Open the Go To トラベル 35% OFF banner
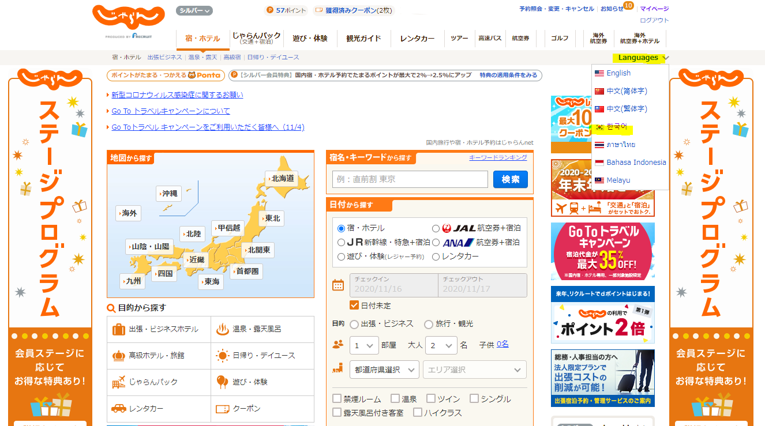This screenshot has height=426, width=765. point(603,252)
